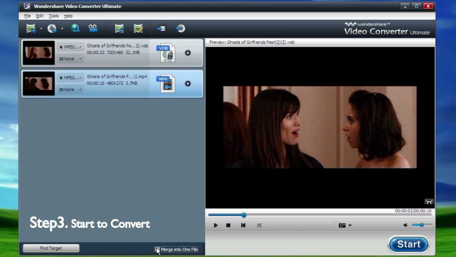Screen dimensions: 456x257
Task: Play the preview video
Action: (x=216, y=225)
